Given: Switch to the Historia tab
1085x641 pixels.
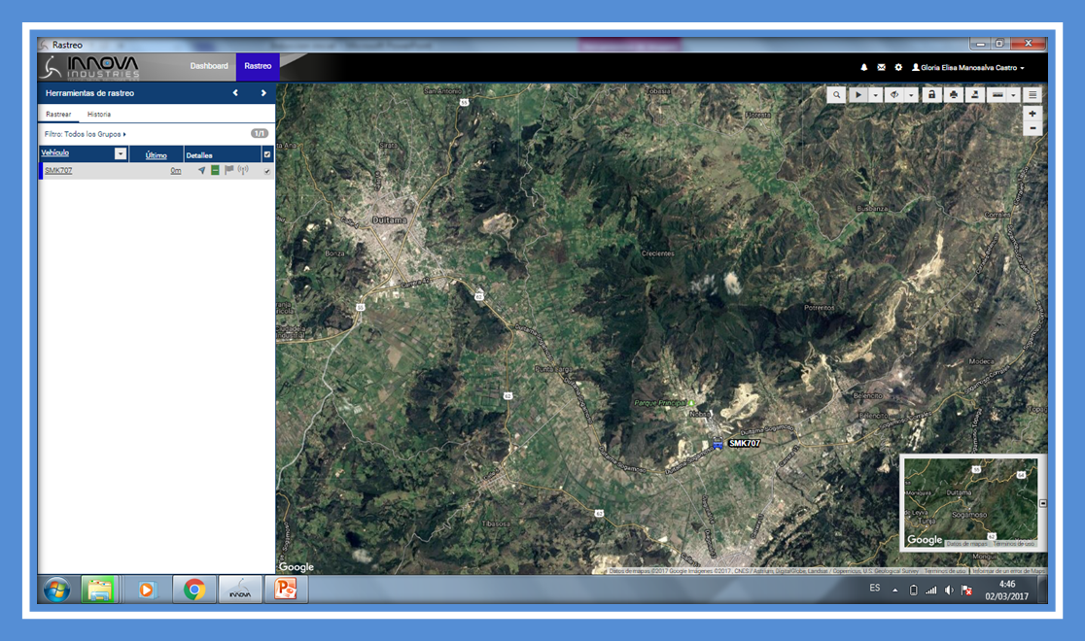Looking at the screenshot, I should pos(99,115).
